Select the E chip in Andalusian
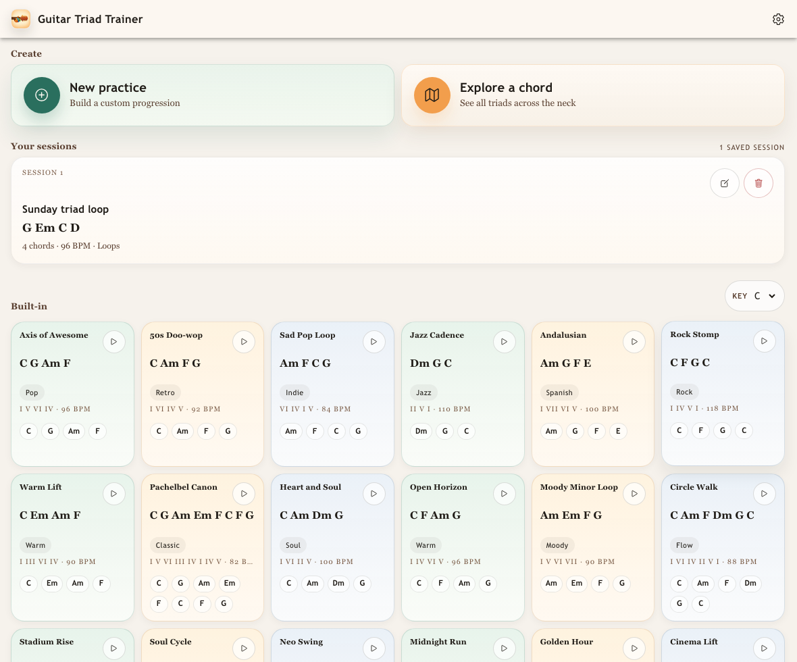 [618, 431]
